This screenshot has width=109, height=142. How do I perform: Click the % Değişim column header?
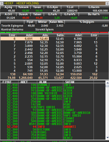click(87, 22)
